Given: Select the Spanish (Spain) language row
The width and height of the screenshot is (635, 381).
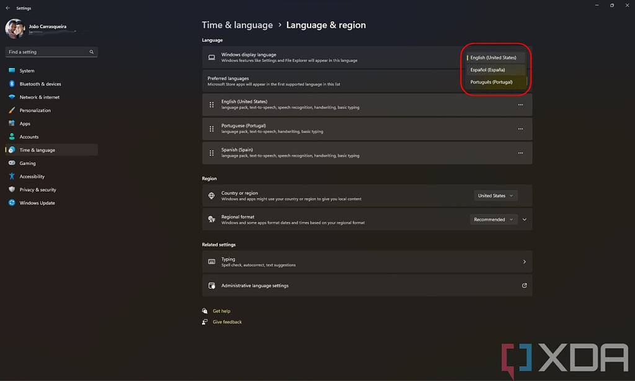Looking at the screenshot, I should pyautogui.click(x=367, y=153).
